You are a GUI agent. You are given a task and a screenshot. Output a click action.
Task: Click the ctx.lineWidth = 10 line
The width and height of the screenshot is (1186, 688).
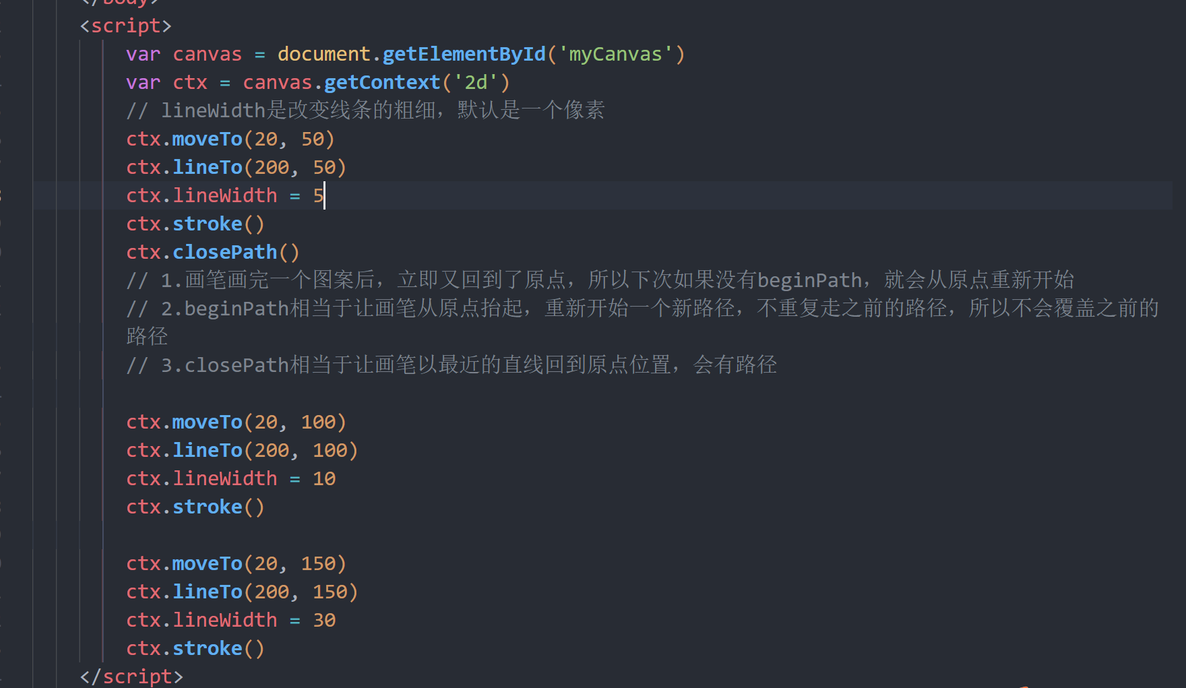coord(231,478)
